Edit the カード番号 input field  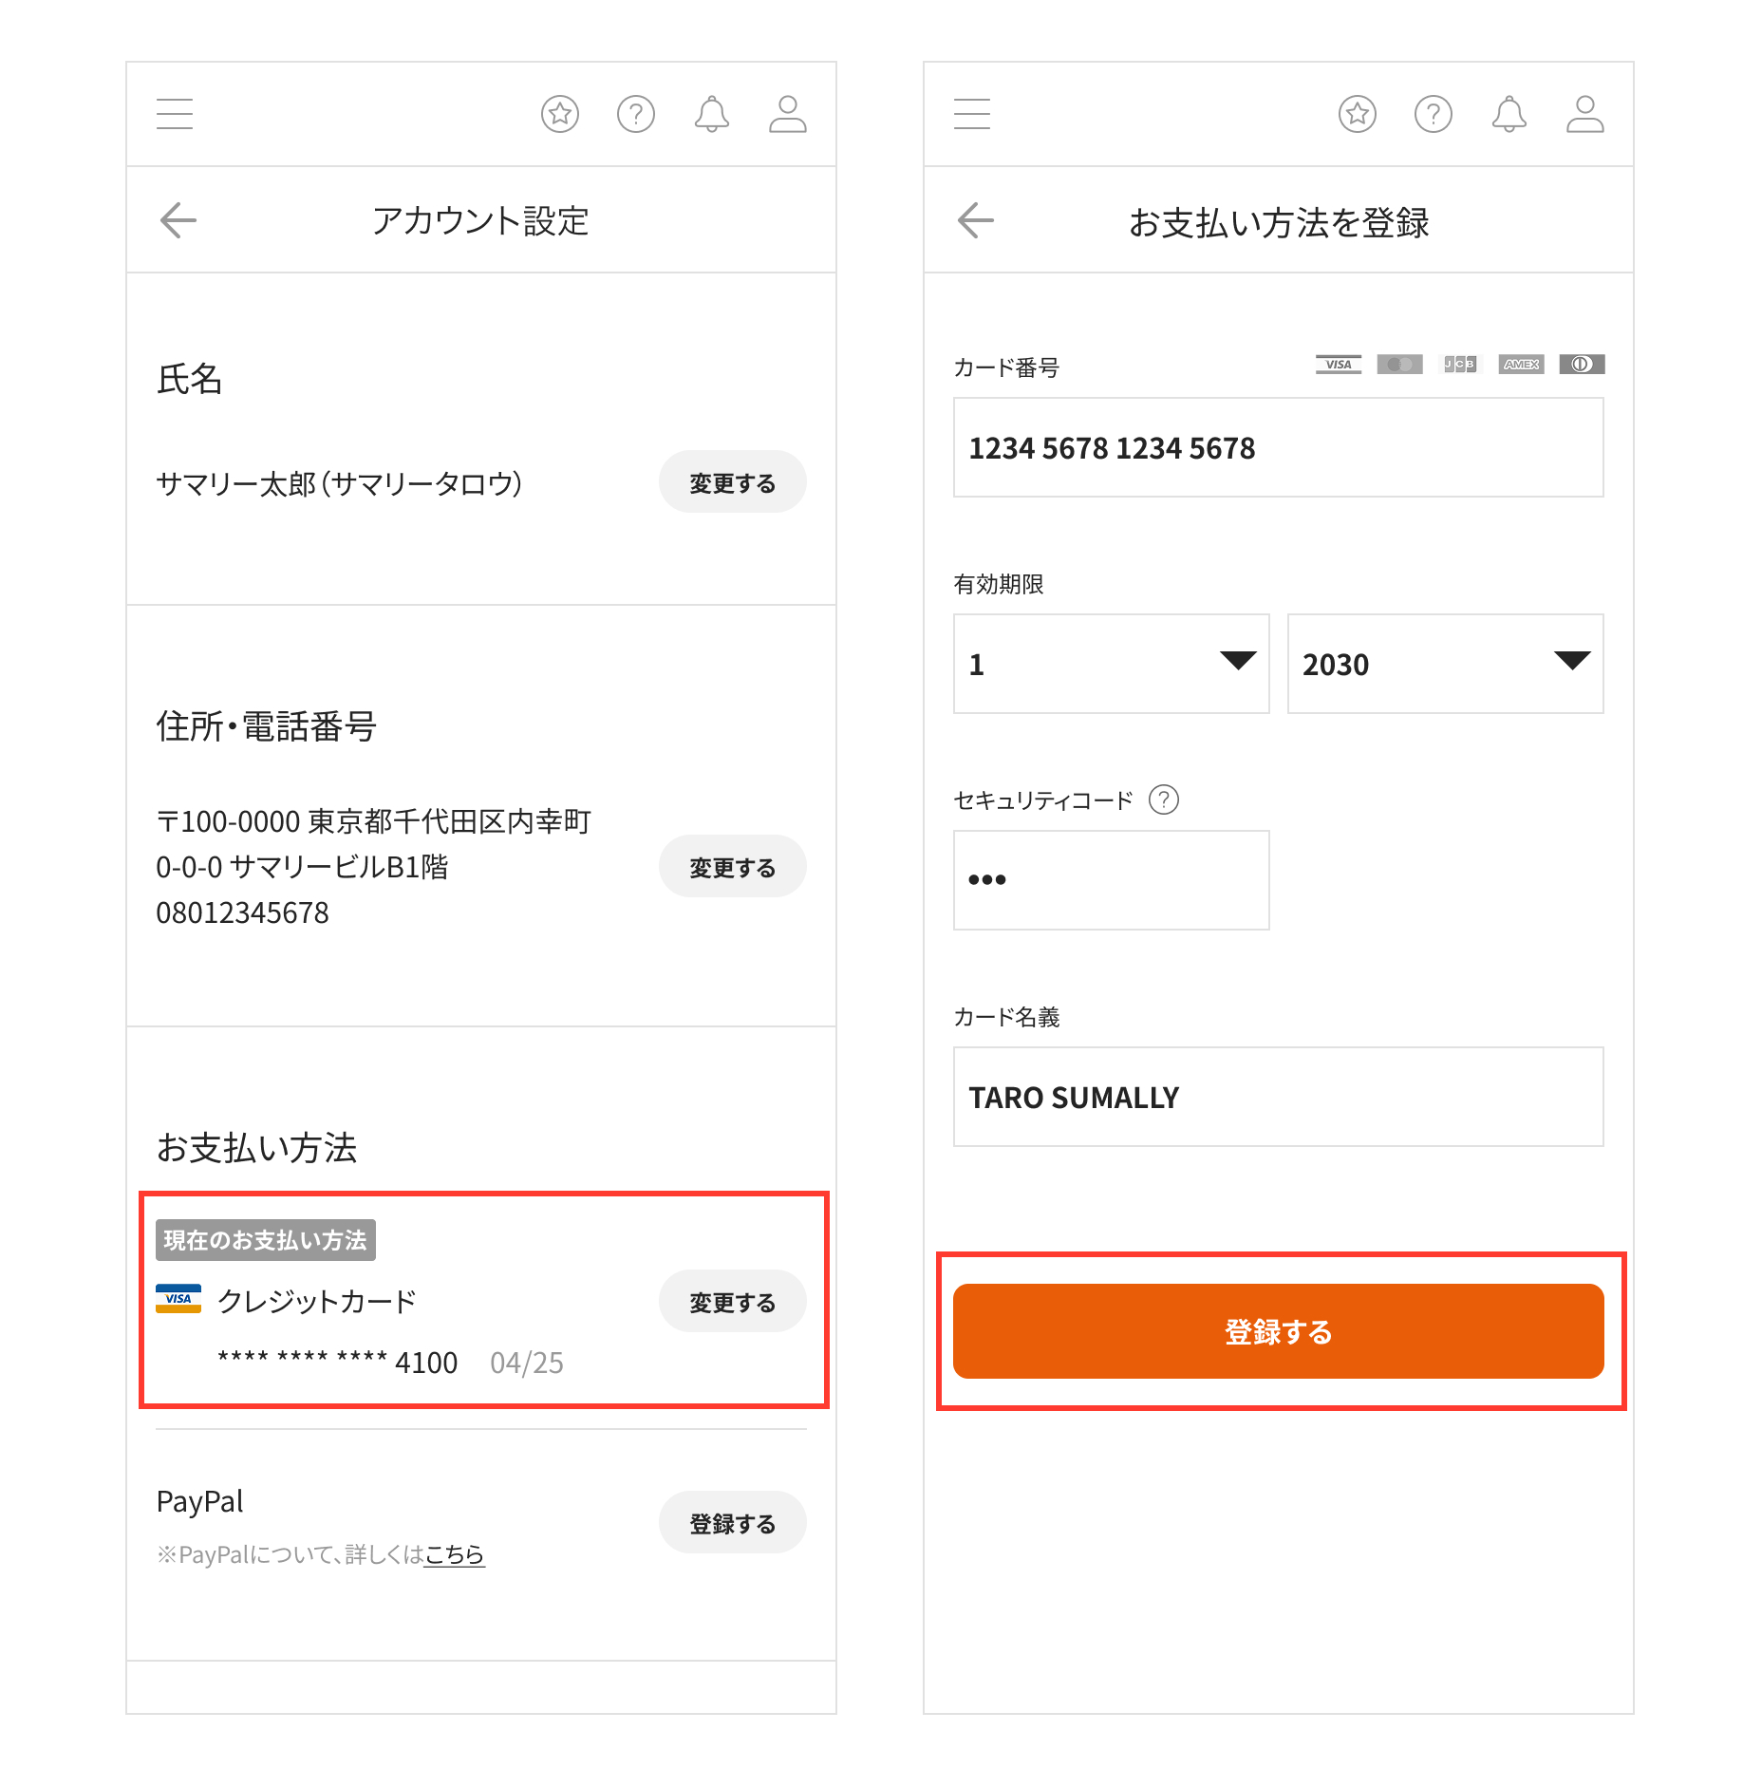tap(1277, 447)
